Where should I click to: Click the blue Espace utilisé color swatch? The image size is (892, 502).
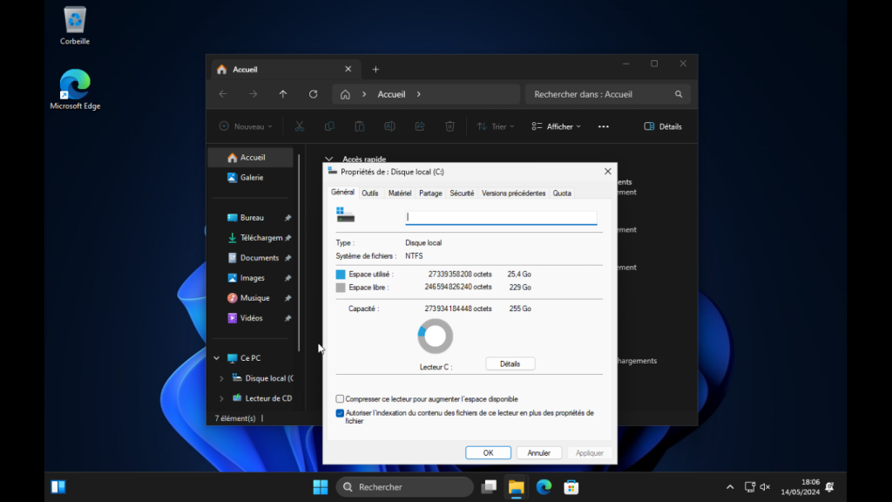(341, 274)
